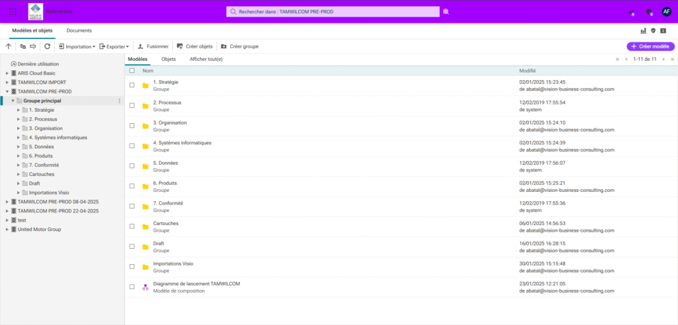Screen dimensions: 678x325
Task: Go to next page of results
Action: tap(663, 59)
